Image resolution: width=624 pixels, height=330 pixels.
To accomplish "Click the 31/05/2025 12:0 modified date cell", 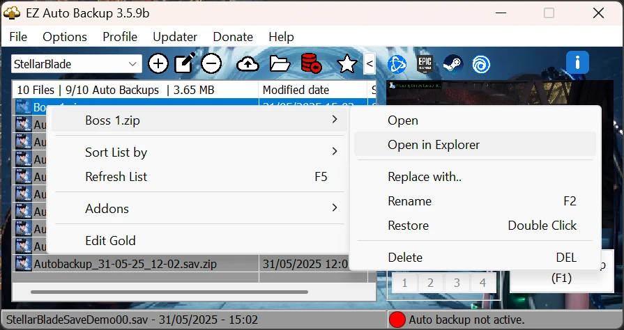I will [305, 264].
